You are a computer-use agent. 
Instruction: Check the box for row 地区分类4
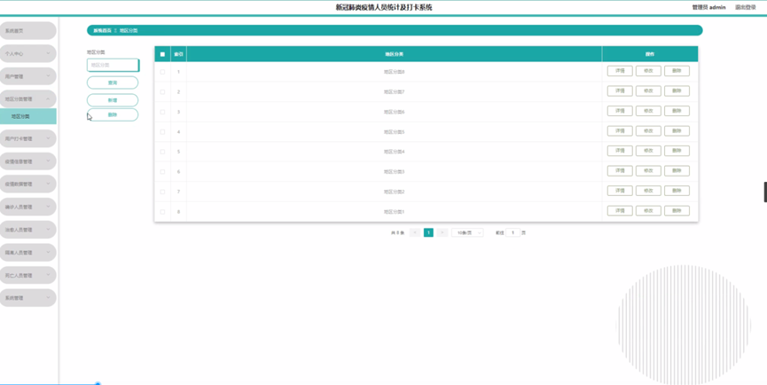(x=162, y=152)
